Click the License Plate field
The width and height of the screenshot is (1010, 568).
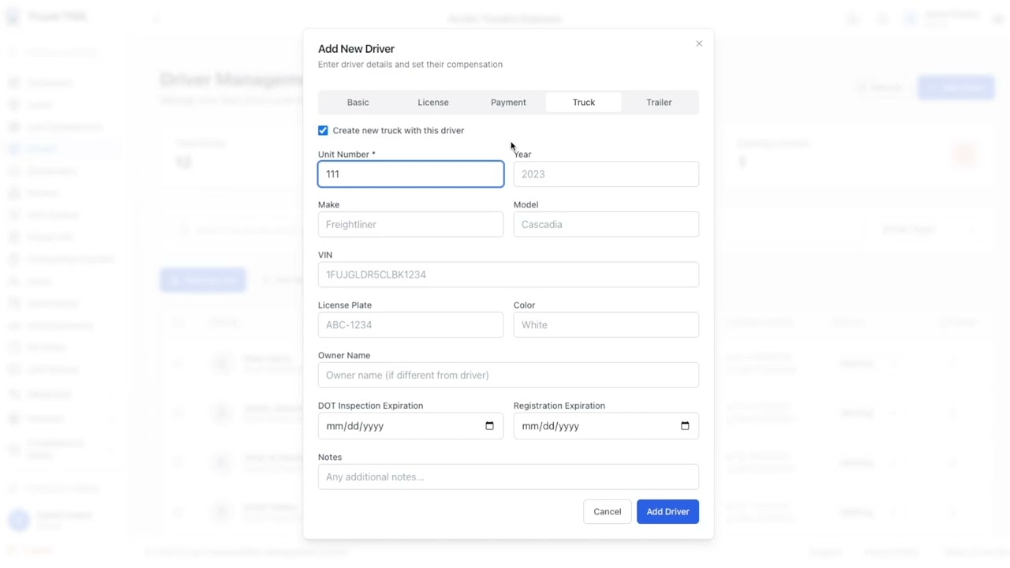point(410,325)
